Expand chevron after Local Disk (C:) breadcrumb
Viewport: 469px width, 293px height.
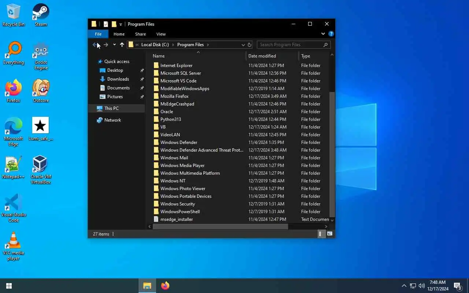(x=173, y=45)
